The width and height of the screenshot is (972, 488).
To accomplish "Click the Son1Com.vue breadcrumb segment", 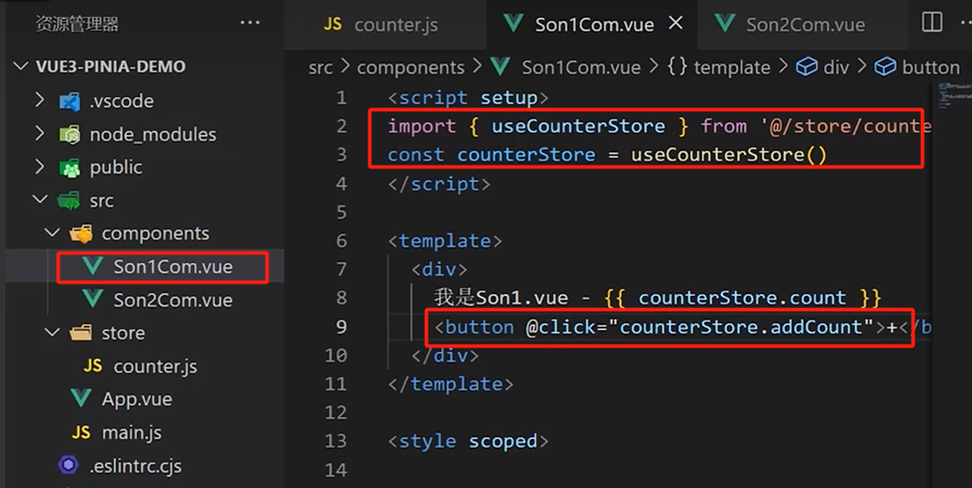I will point(581,67).
